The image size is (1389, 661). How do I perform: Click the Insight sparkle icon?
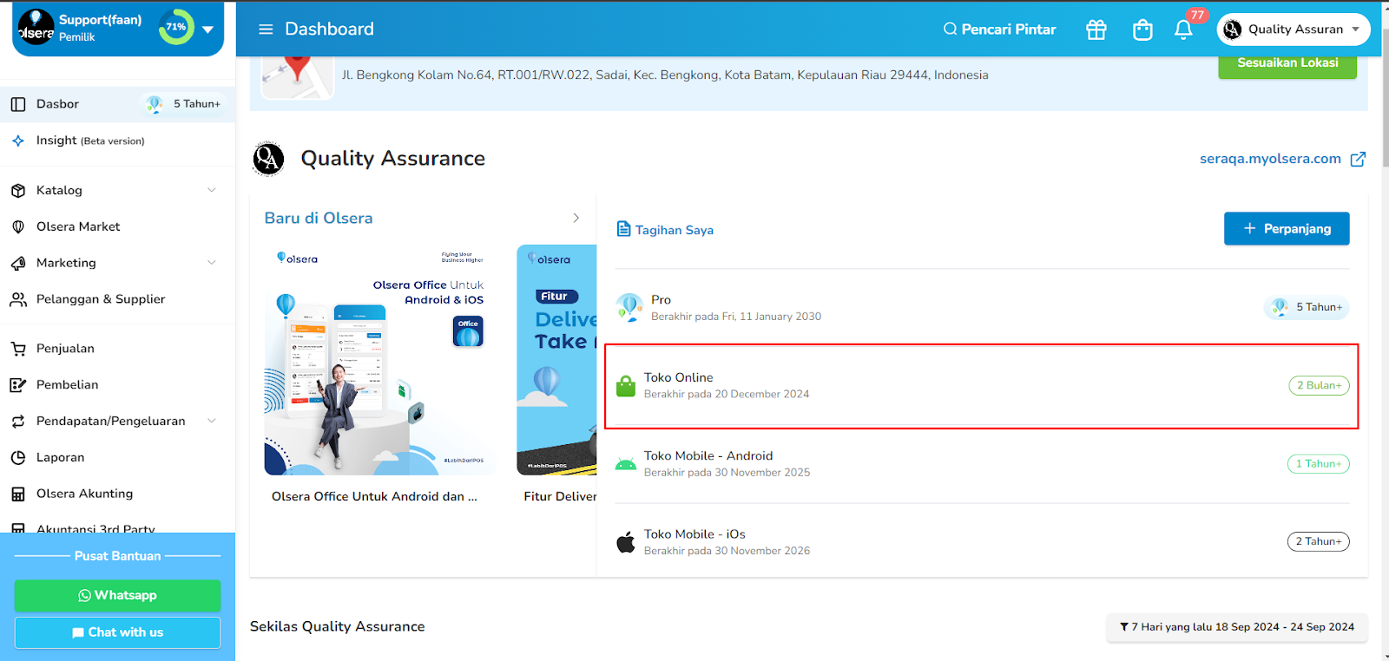click(x=18, y=141)
